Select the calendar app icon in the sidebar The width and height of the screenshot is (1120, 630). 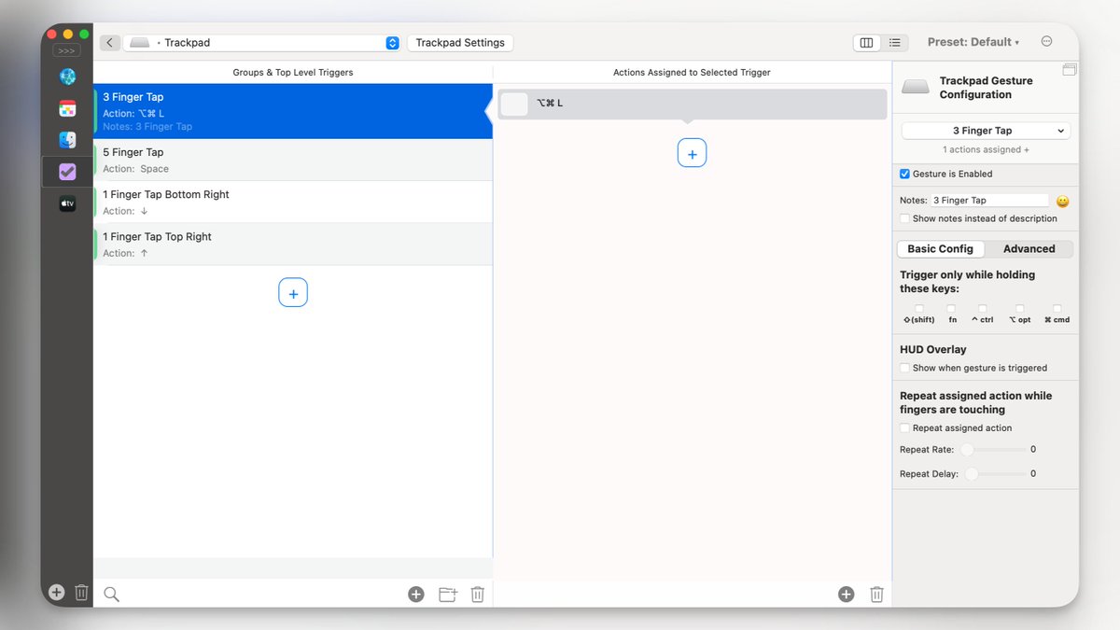tap(67, 108)
